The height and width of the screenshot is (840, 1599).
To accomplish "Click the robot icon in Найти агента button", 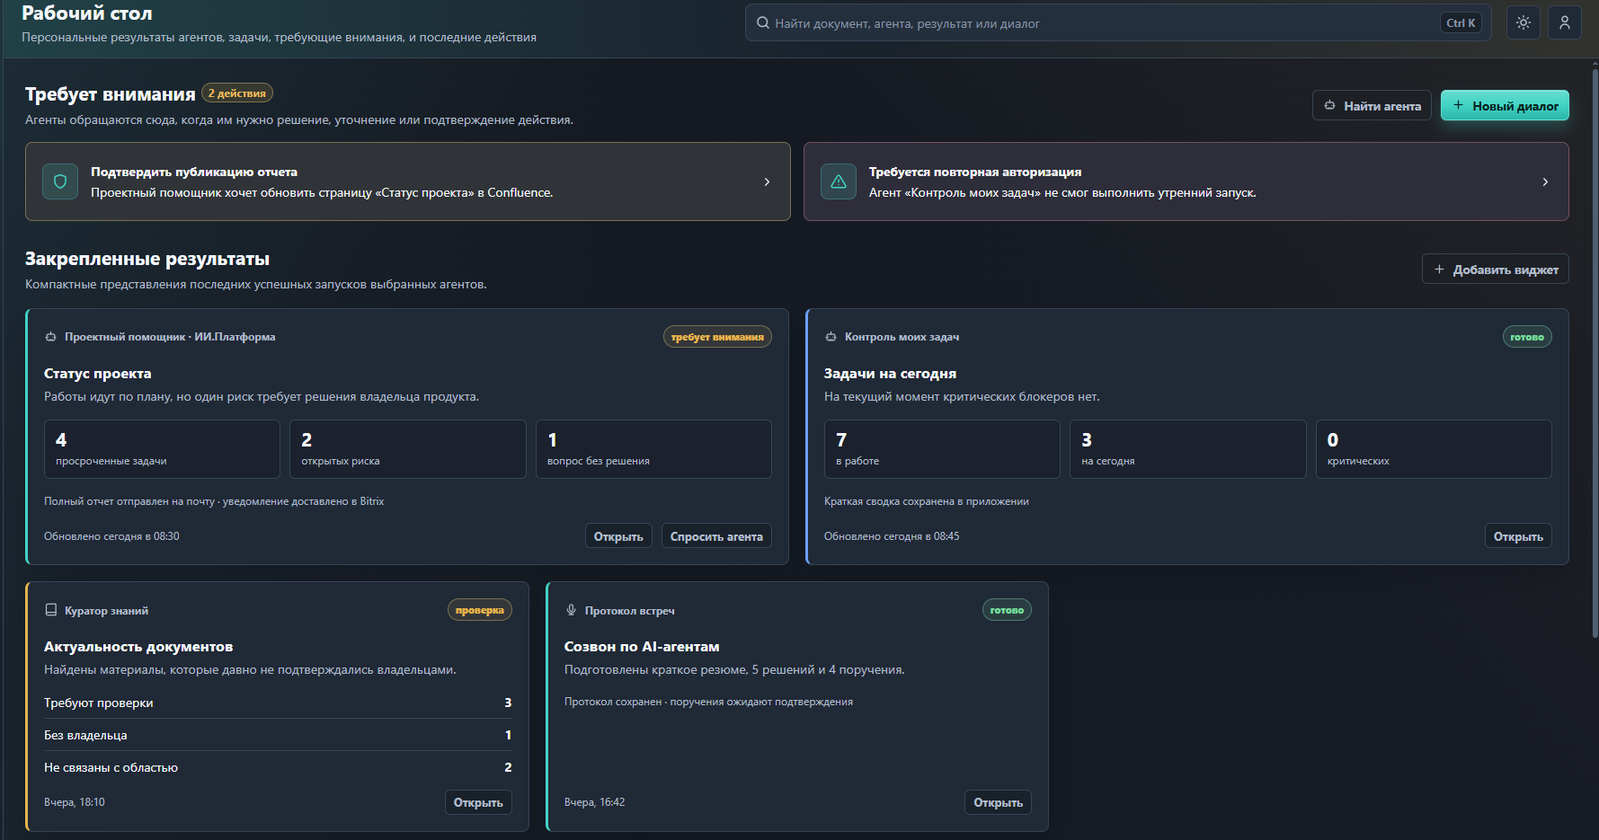I will click(x=1330, y=106).
